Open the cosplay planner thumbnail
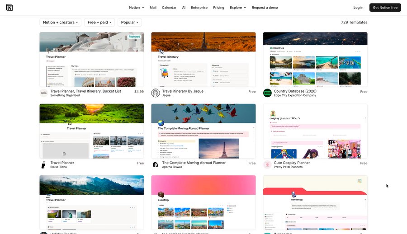 pyautogui.click(x=315, y=131)
